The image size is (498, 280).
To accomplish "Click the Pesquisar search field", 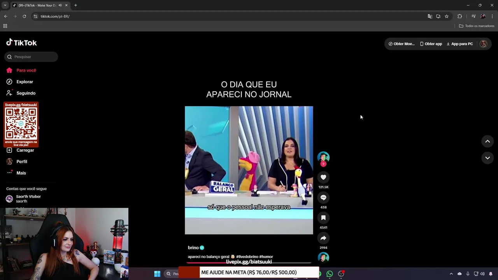I will (31, 57).
